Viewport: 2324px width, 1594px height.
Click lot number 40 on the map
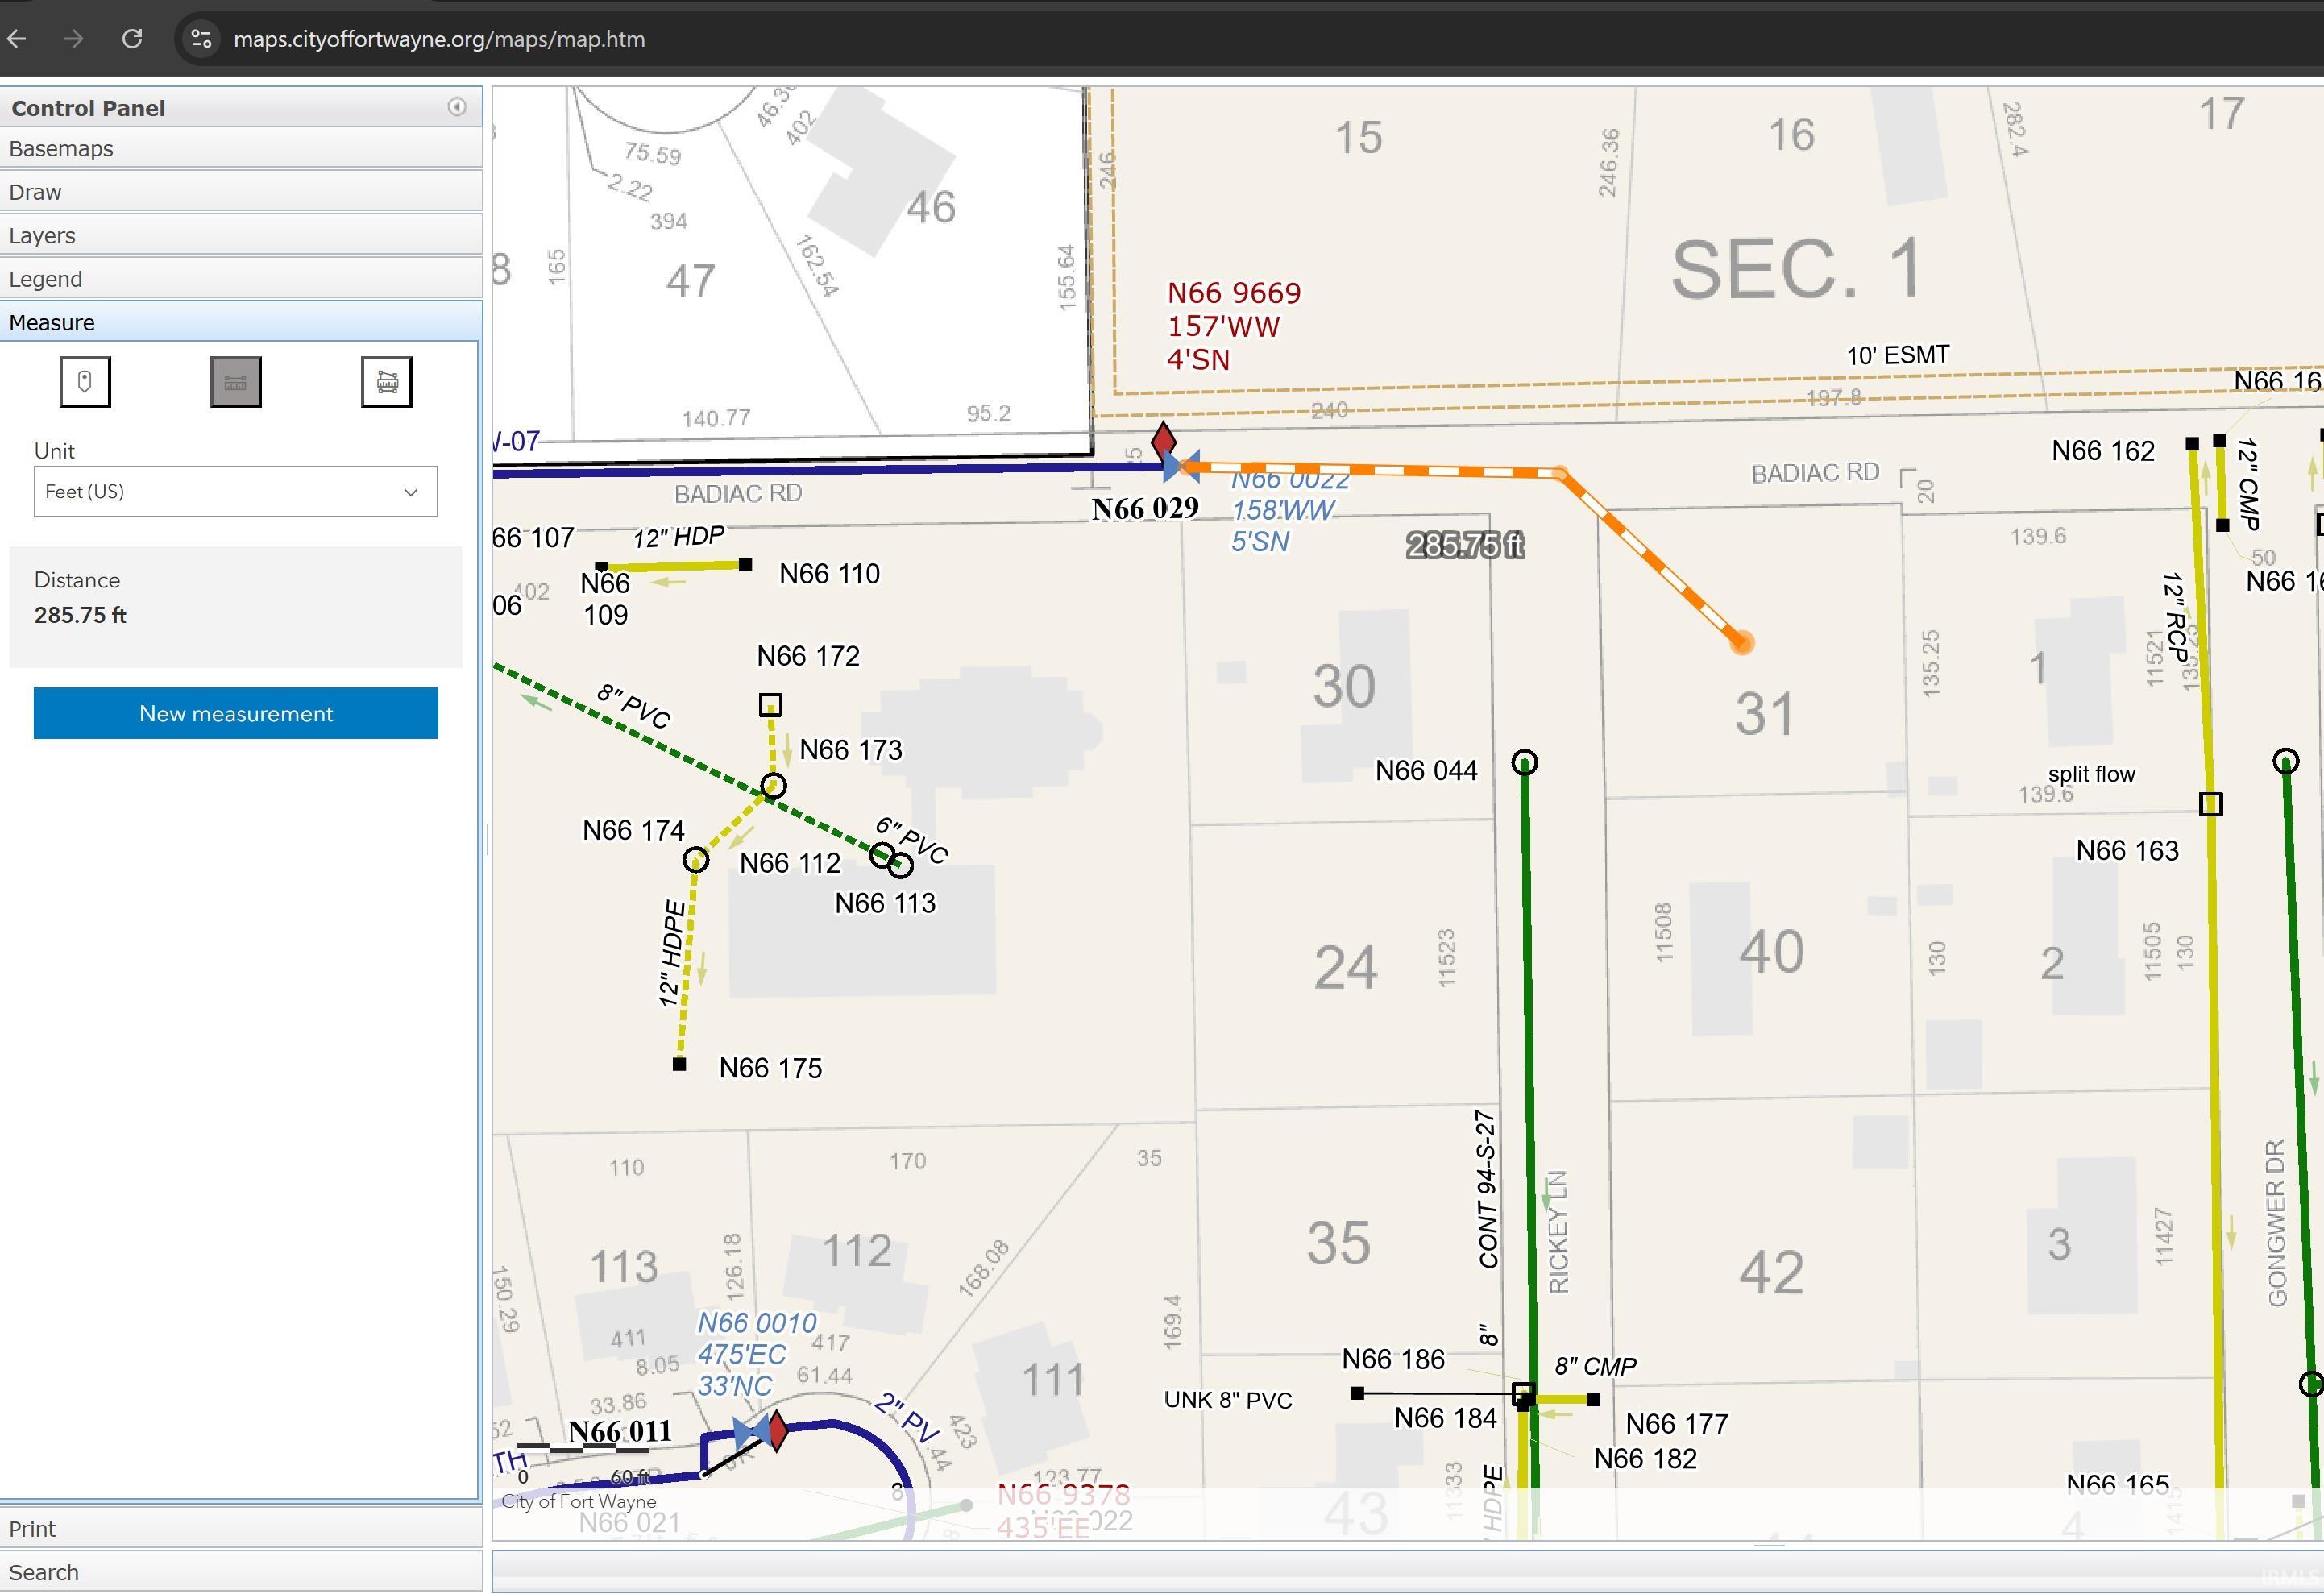[1771, 951]
